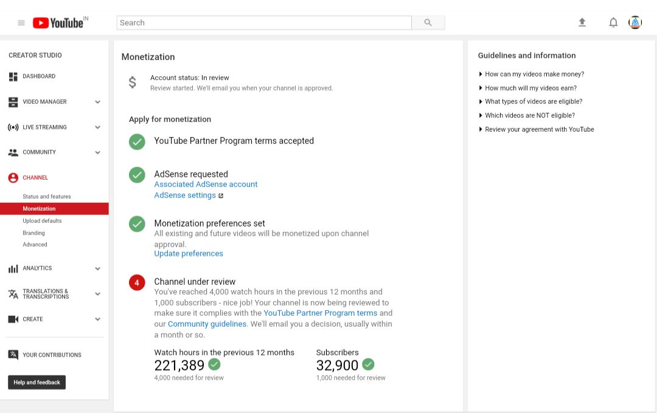The width and height of the screenshot is (657, 413).
Task: Click the 'Creator Studio' sidebar heading
Action: (35, 55)
